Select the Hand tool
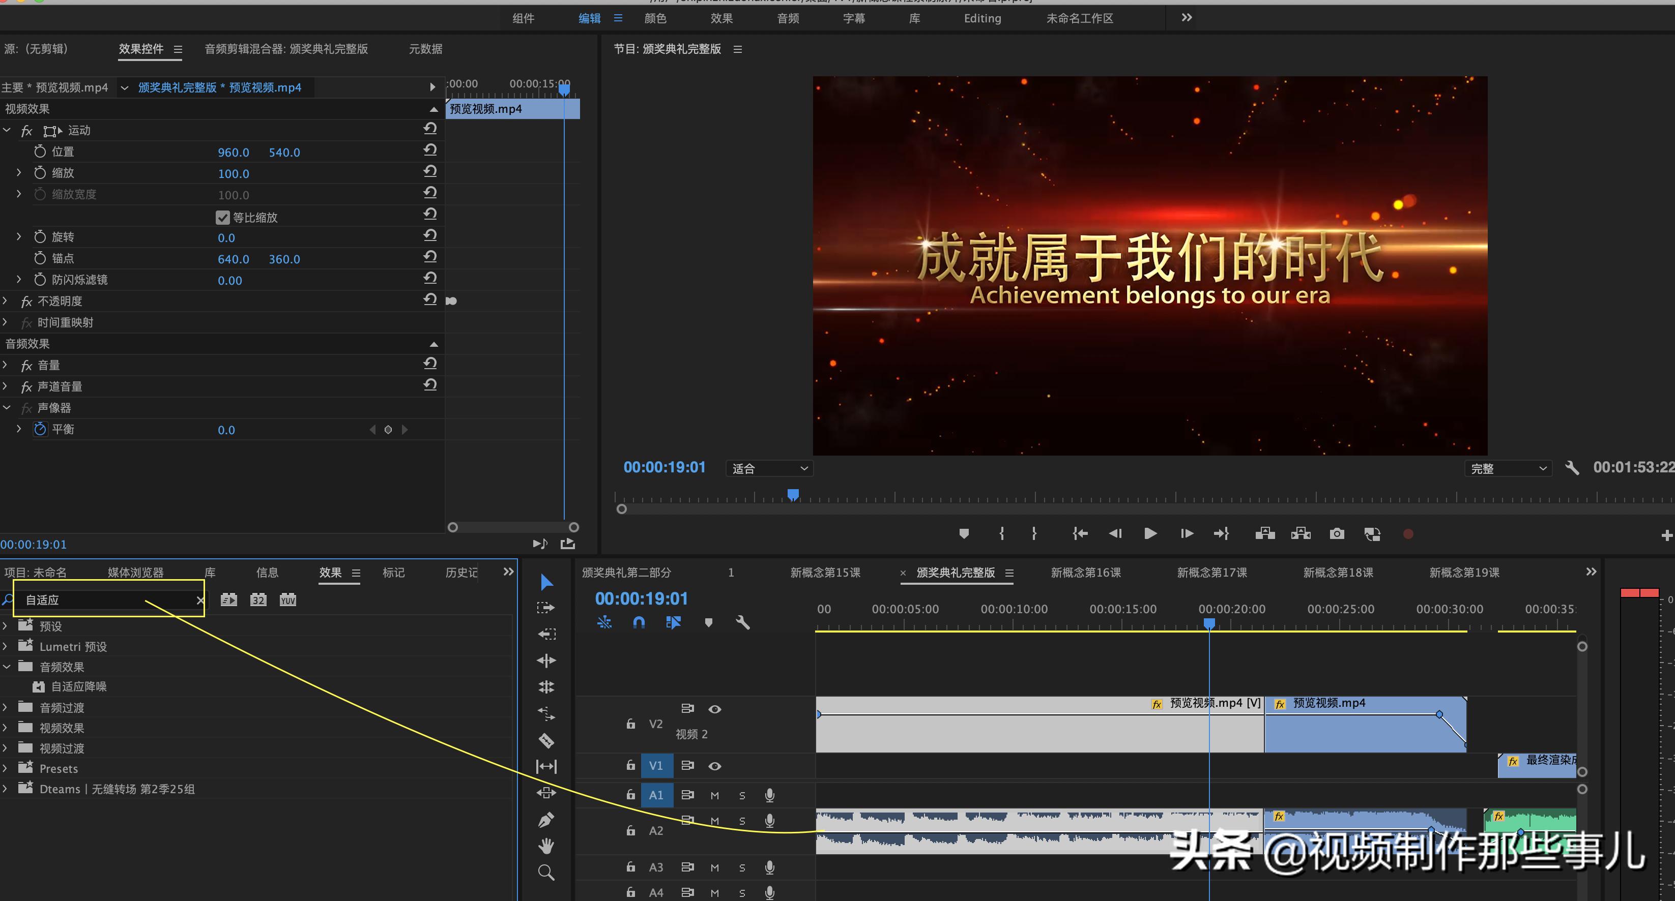Image resolution: width=1675 pixels, height=901 pixels. [546, 846]
